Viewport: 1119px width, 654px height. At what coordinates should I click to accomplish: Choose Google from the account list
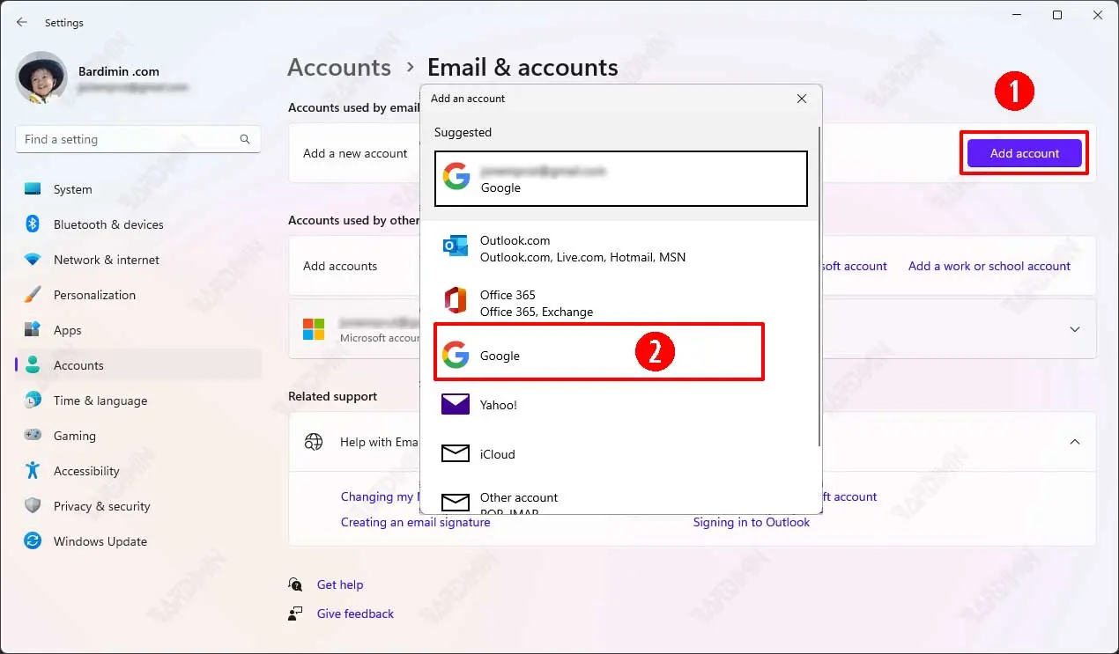point(598,352)
